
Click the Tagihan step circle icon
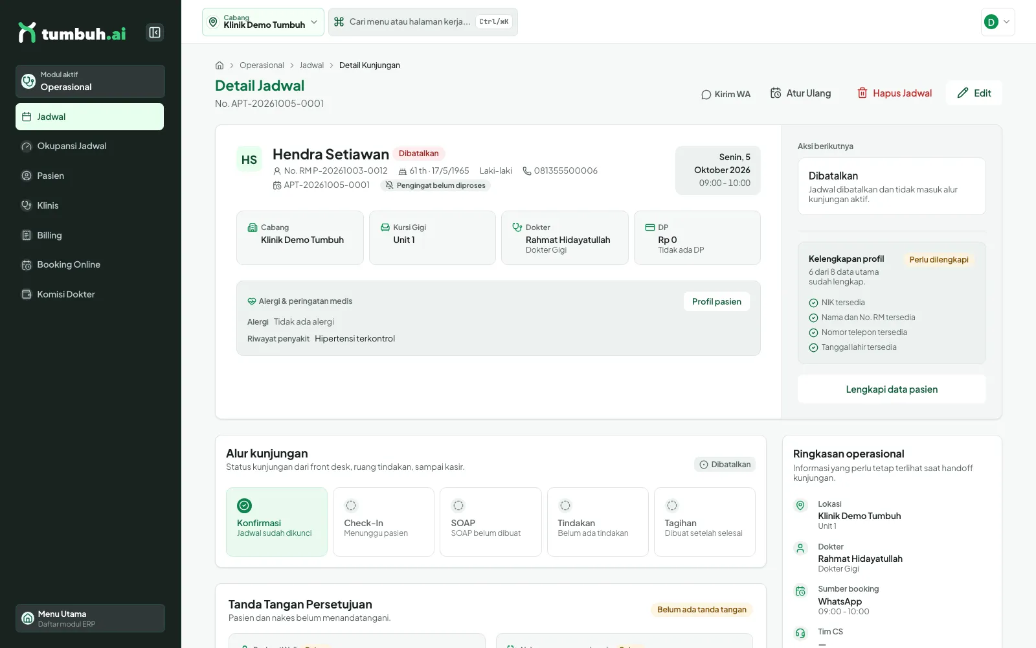(x=671, y=505)
